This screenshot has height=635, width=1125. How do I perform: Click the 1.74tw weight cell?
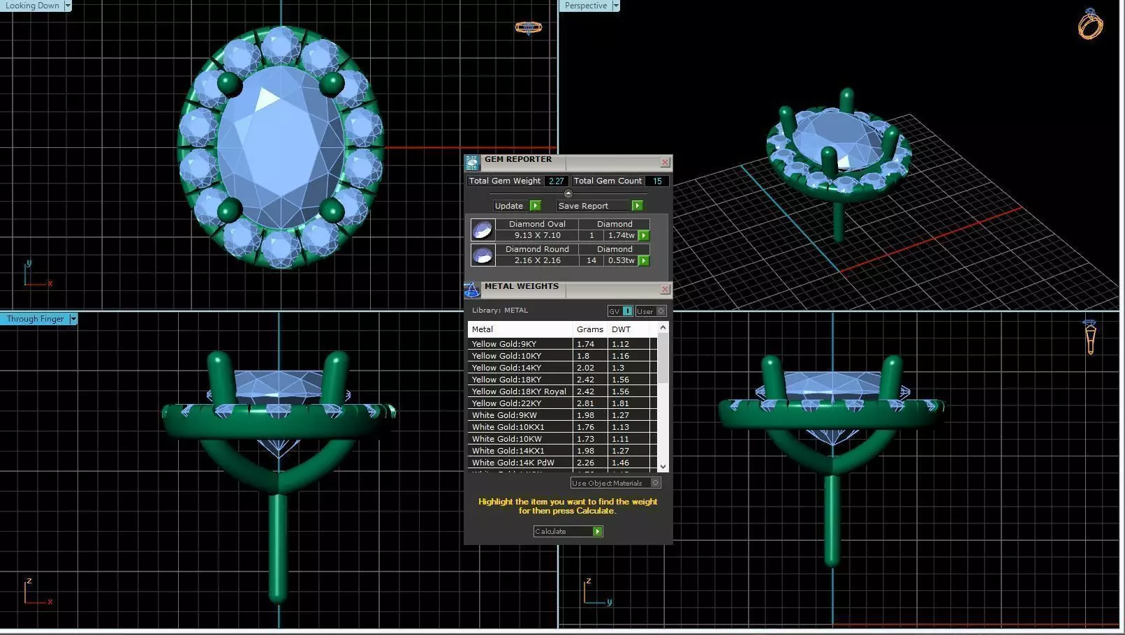click(621, 236)
